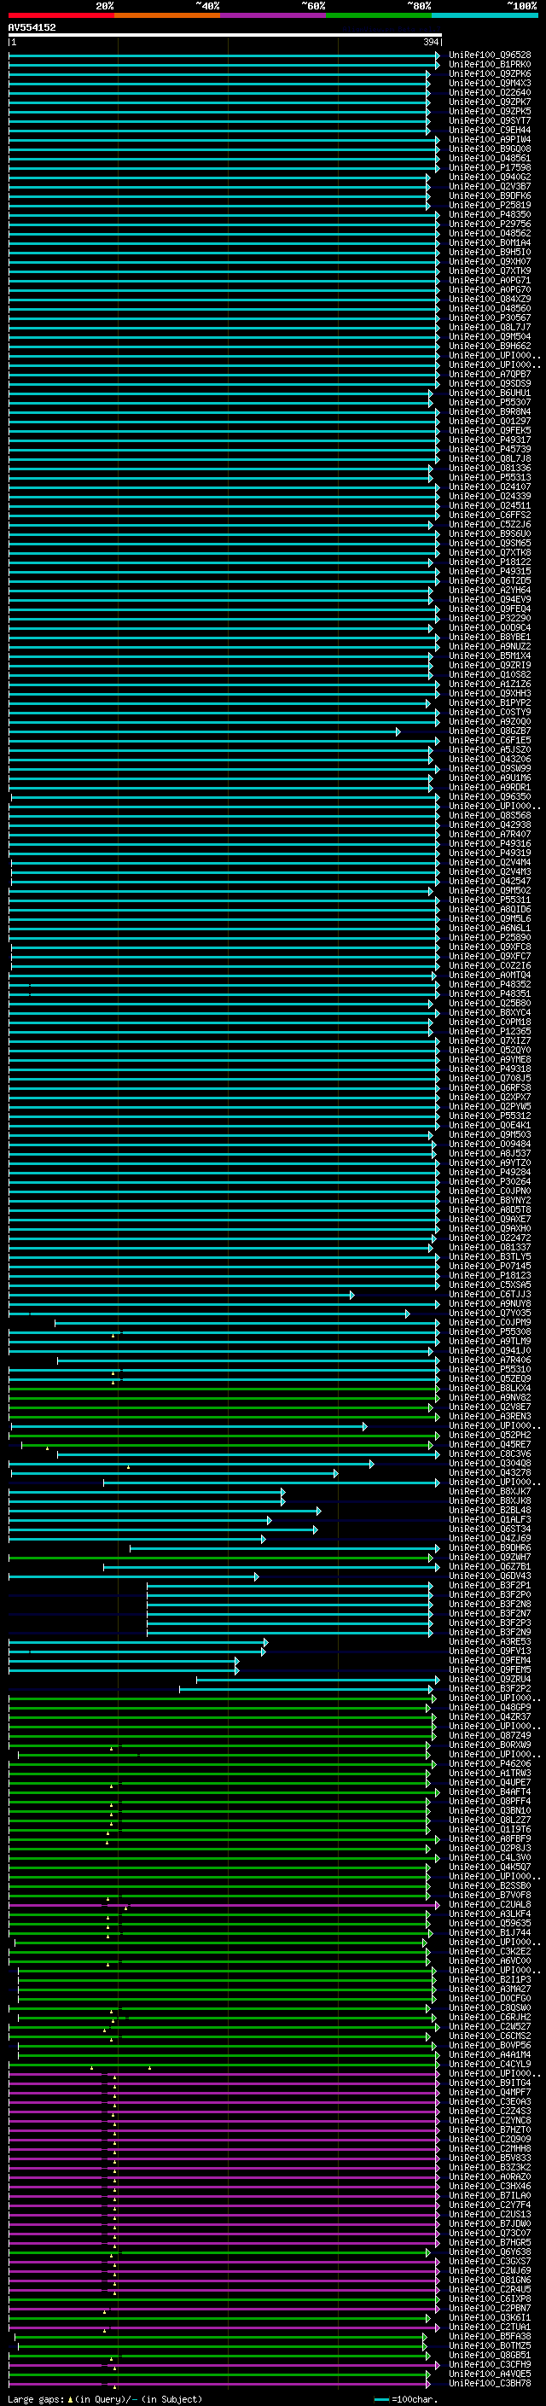Select label UniRef100_P32290

pyautogui.click(x=490, y=618)
